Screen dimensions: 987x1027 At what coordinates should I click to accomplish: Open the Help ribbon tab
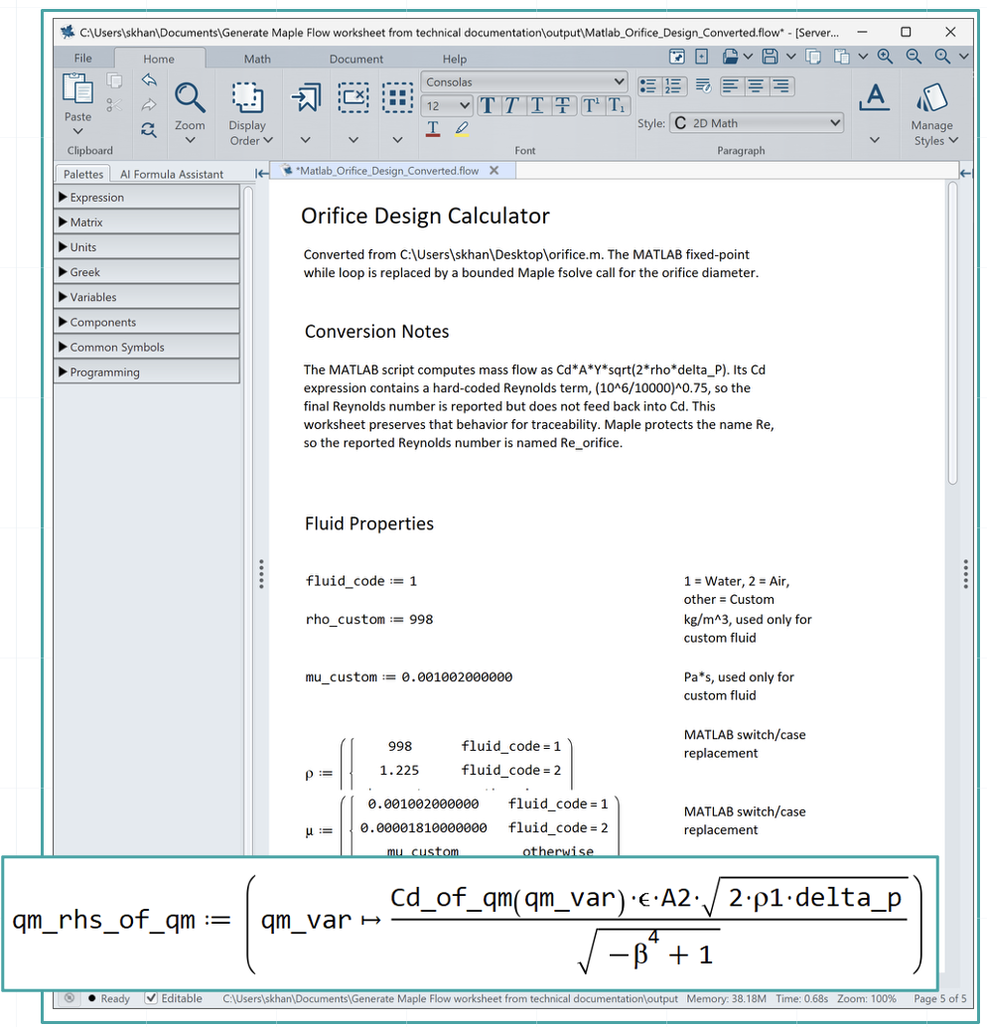(x=455, y=59)
